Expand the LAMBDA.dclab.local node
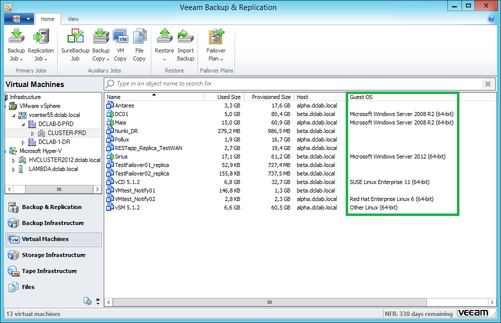The height and width of the screenshot is (323, 501). [14, 169]
